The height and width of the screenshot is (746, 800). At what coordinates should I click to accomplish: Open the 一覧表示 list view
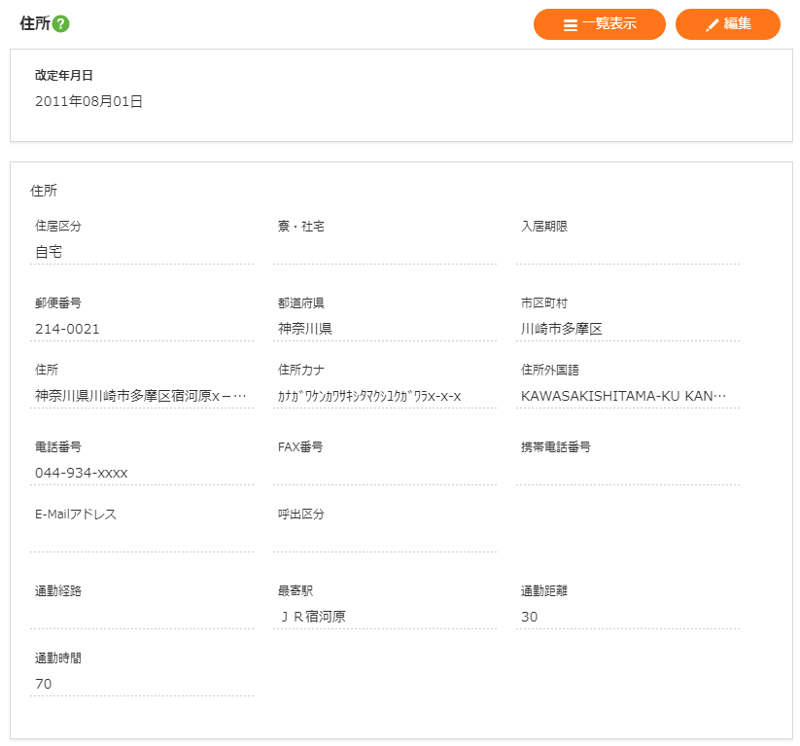(x=599, y=24)
